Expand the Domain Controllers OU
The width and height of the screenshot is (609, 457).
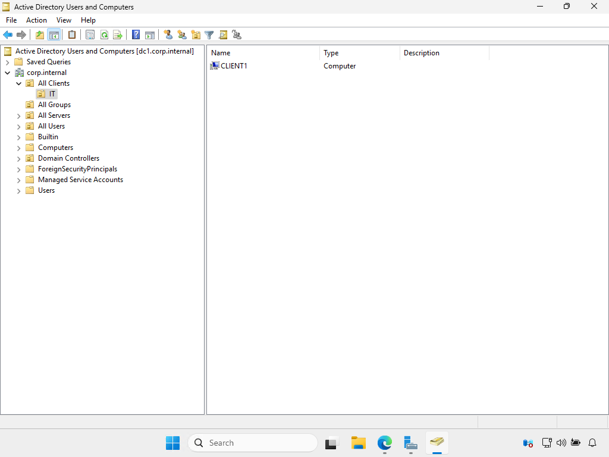pyautogui.click(x=18, y=158)
